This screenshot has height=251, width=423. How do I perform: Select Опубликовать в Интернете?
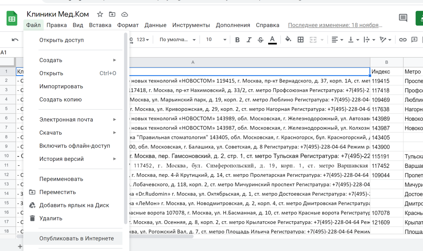point(73,238)
